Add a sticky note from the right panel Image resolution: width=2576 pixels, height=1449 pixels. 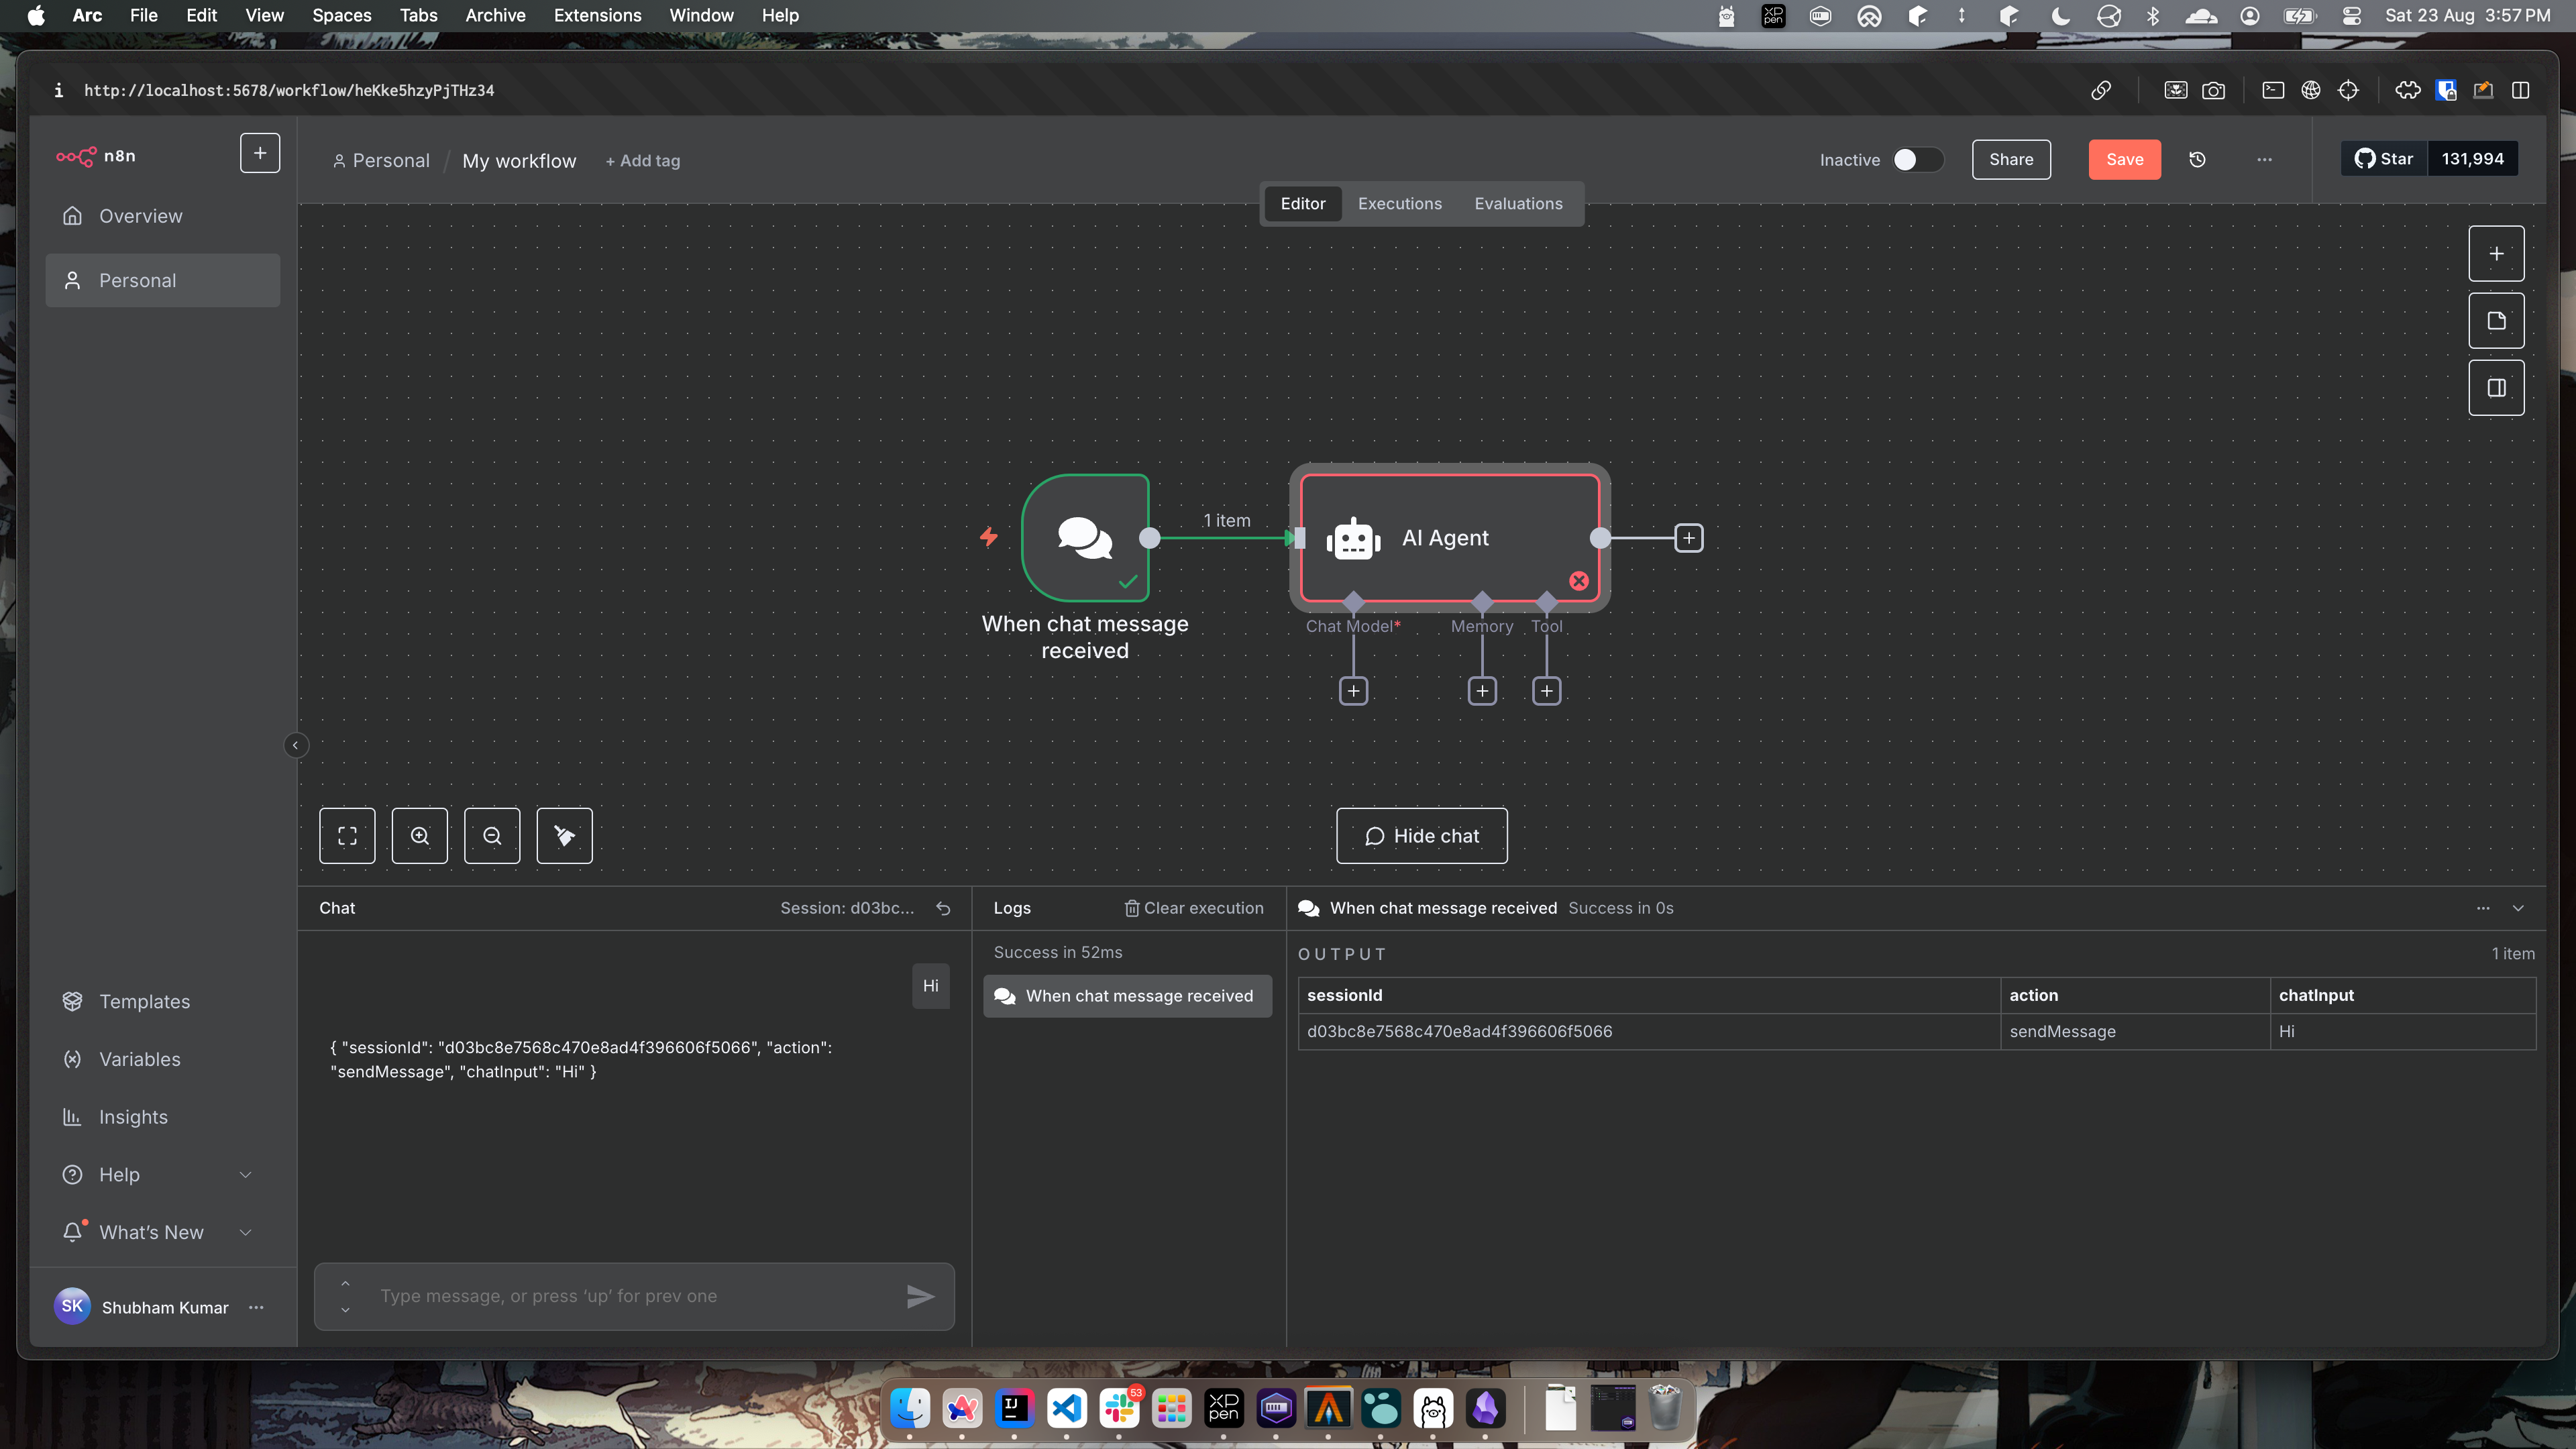click(x=2496, y=320)
